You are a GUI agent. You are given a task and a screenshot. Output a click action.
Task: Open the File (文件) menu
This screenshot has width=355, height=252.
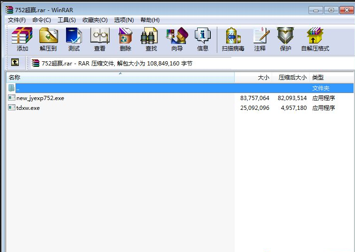[17, 20]
